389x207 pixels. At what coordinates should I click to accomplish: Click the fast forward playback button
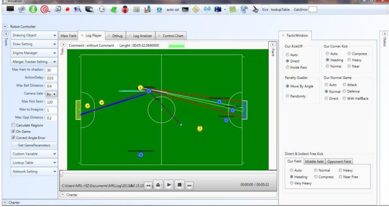point(189,186)
